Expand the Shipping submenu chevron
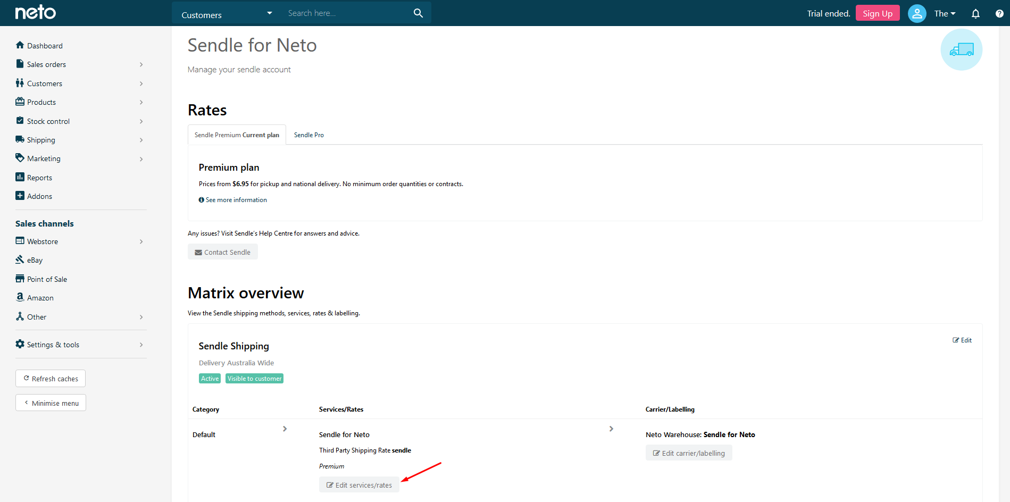 coord(141,140)
